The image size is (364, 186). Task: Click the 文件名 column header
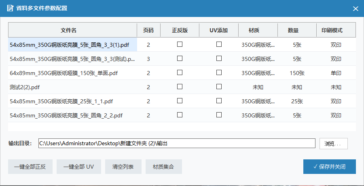[x=73, y=30]
